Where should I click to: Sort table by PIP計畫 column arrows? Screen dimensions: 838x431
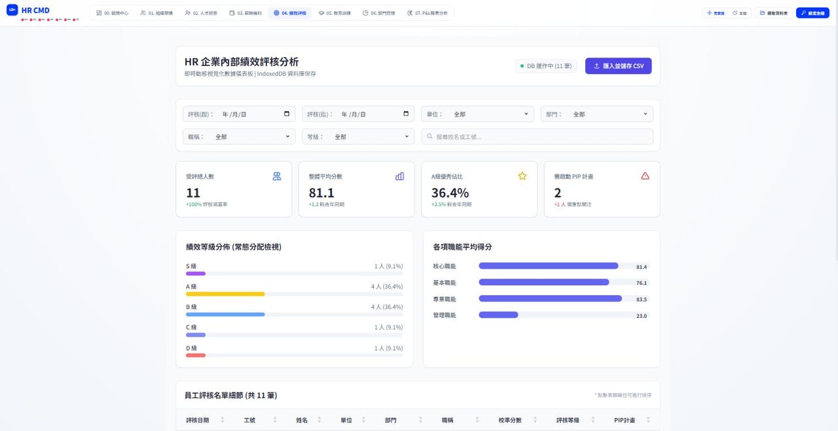(649, 420)
